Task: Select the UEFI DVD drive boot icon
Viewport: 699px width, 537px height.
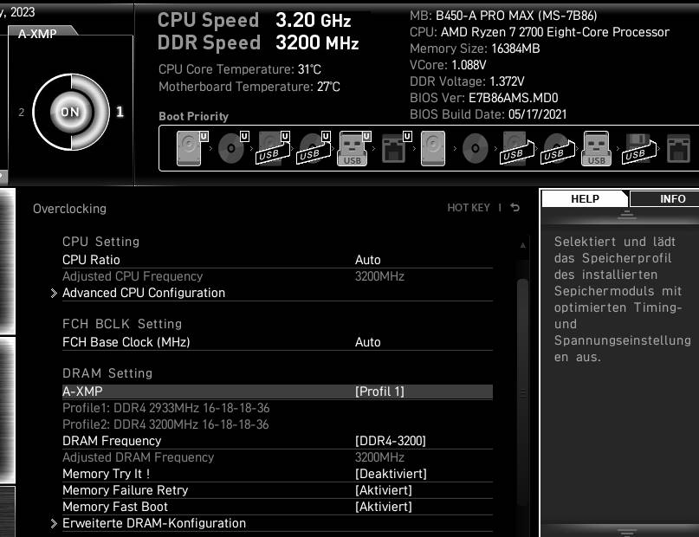Action: tap(230, 147)
